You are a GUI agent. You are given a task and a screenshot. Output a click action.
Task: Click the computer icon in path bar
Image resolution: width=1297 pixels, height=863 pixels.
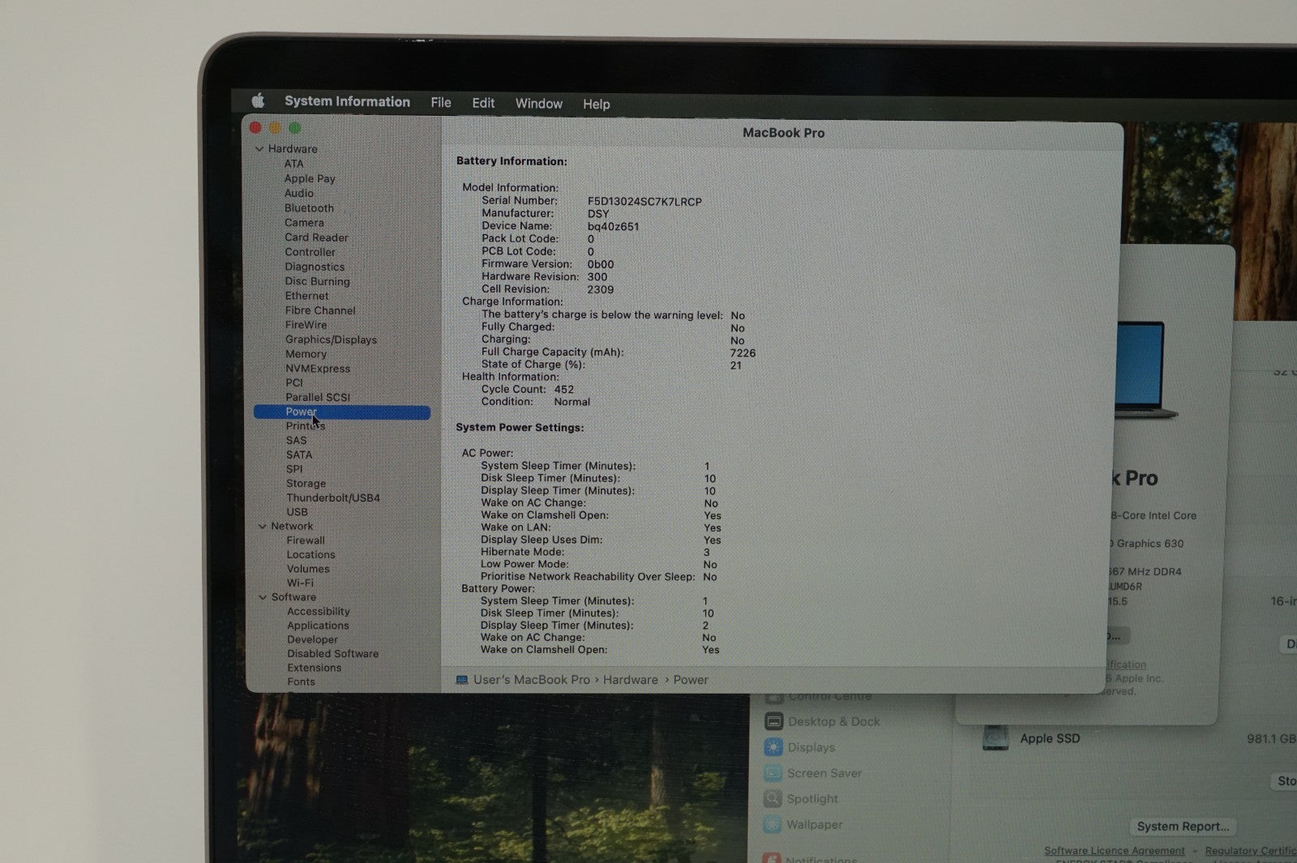[x=461, y=680]
